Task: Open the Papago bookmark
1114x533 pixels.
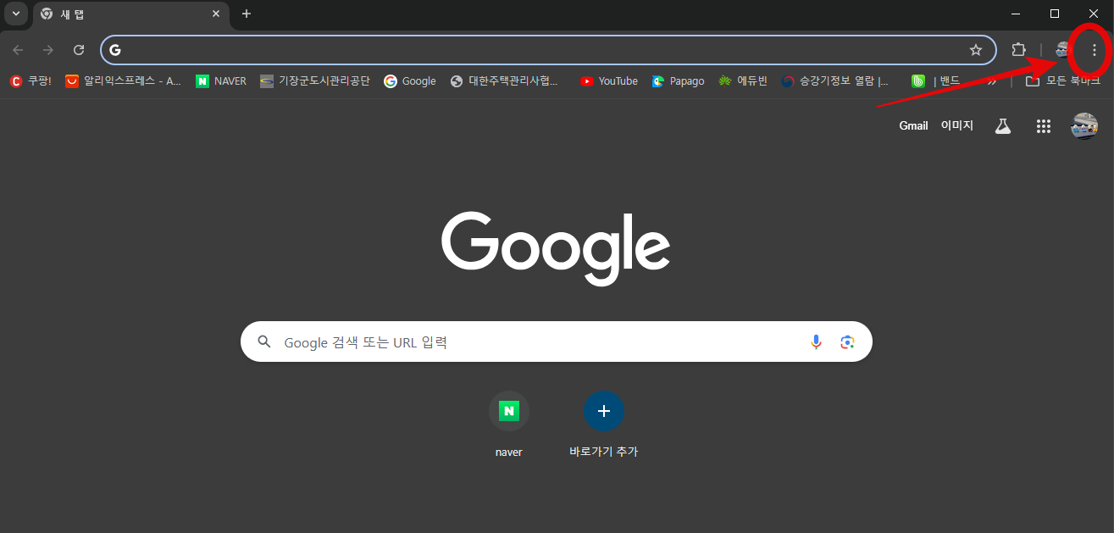Action: (678, 81)
